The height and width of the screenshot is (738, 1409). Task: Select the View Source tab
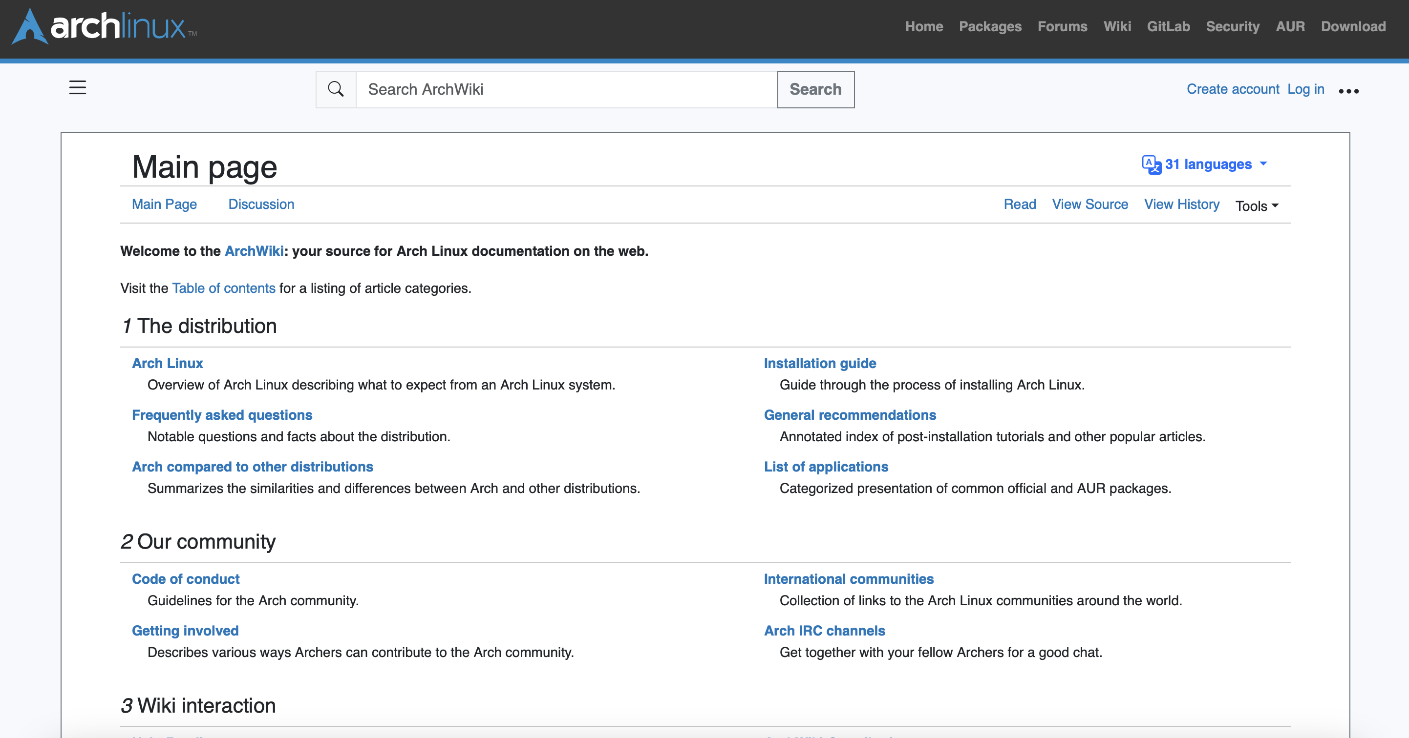[x=1089, y=205]
